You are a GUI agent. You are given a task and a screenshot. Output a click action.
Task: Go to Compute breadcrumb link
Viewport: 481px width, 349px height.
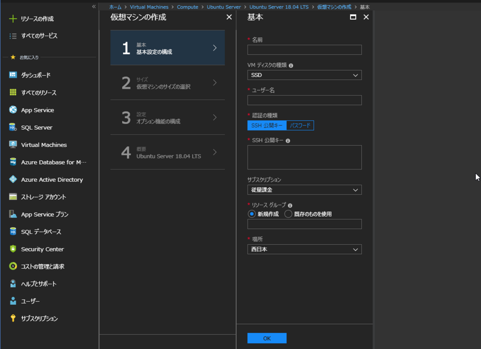click(187, 7)
